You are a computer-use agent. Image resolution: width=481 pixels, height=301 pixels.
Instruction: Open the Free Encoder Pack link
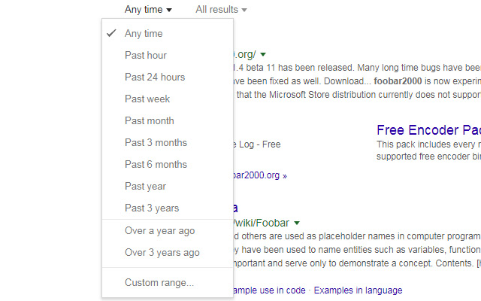click(428, 130)
